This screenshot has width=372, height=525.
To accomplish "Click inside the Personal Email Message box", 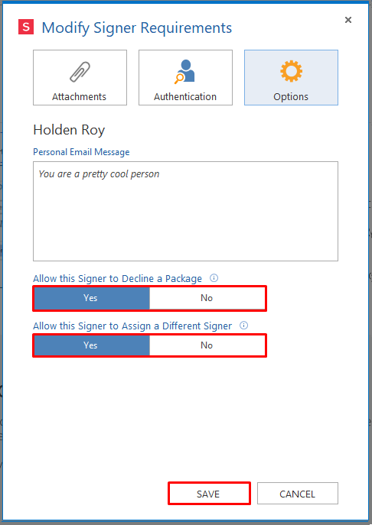I will (x=185, y=211).
